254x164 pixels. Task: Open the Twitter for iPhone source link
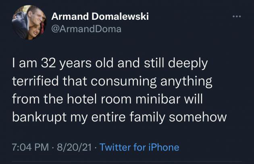(x=139, y=147)
